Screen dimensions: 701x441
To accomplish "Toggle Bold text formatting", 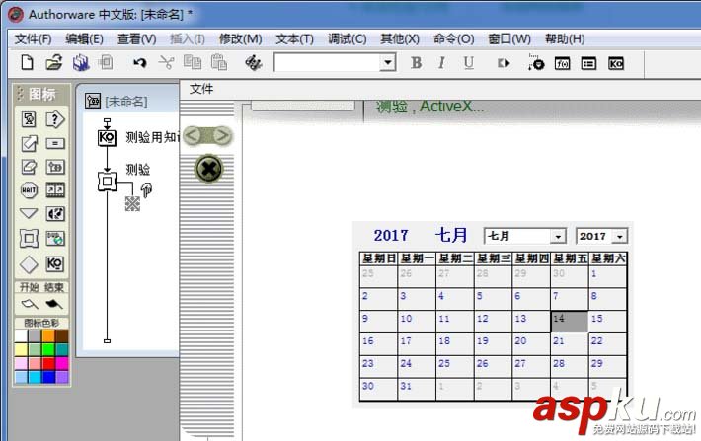I will (x=417, y=63).
